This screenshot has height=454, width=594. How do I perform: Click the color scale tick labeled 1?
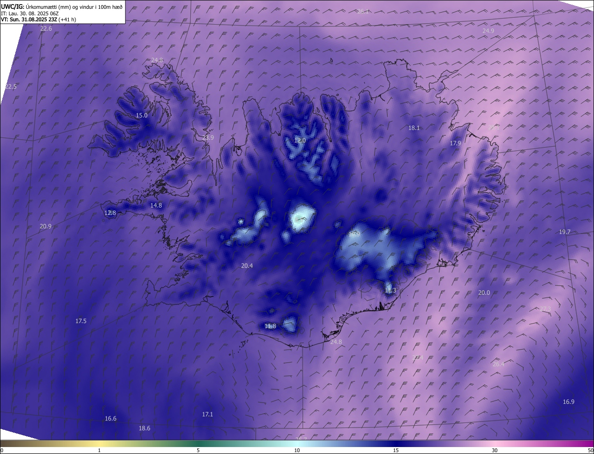pos(99,450)
